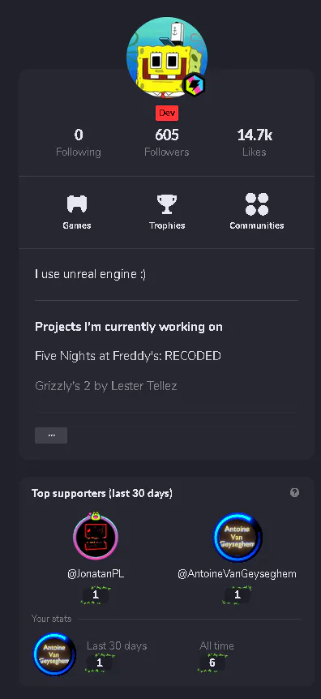
Task: Open the Trophies cup icon
Action: 167,204
